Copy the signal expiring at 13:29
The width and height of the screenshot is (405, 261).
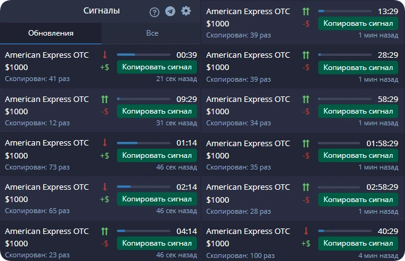tap(358, 23)
